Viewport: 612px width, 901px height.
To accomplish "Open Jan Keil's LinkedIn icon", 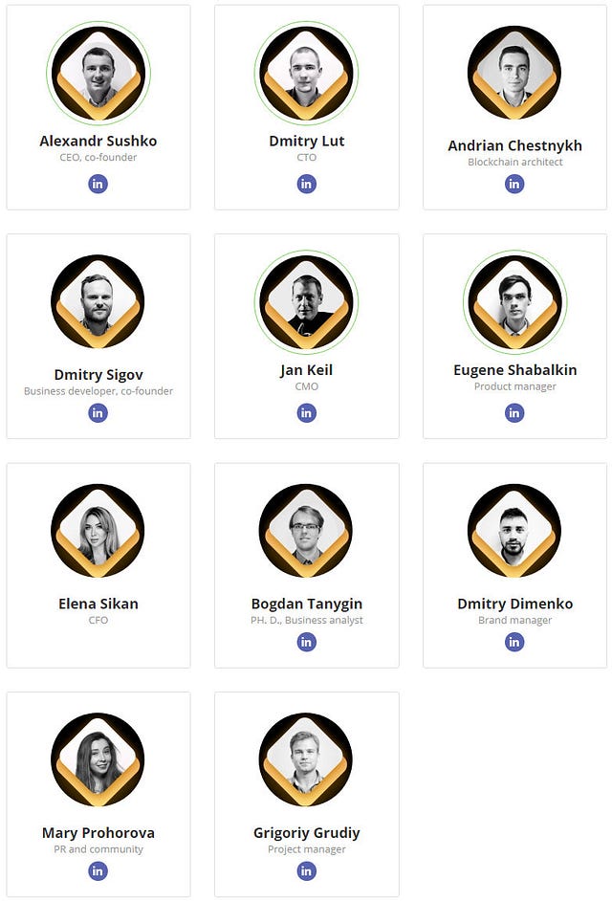I will click(306, 412).
